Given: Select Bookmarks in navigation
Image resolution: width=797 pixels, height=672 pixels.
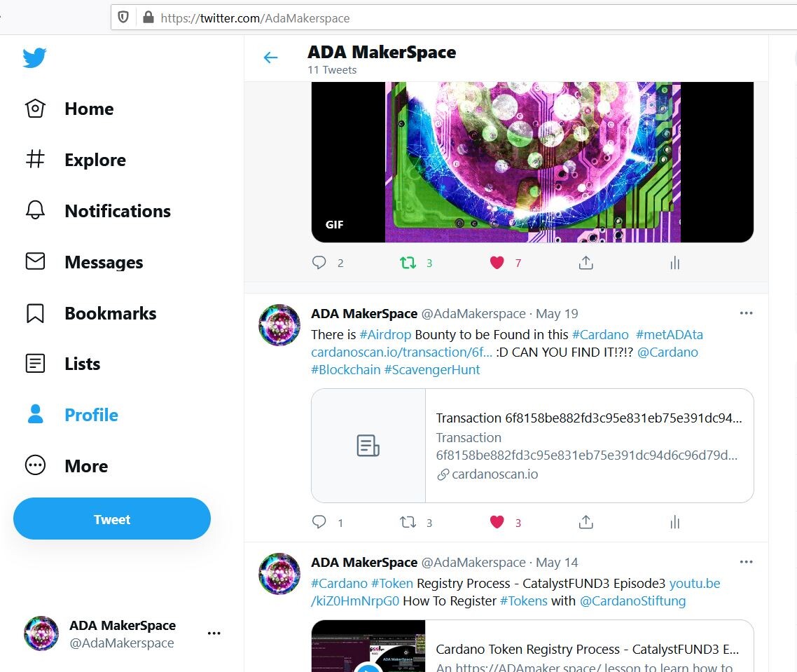Looking at the screenshot, I should [x=110, y=313].
